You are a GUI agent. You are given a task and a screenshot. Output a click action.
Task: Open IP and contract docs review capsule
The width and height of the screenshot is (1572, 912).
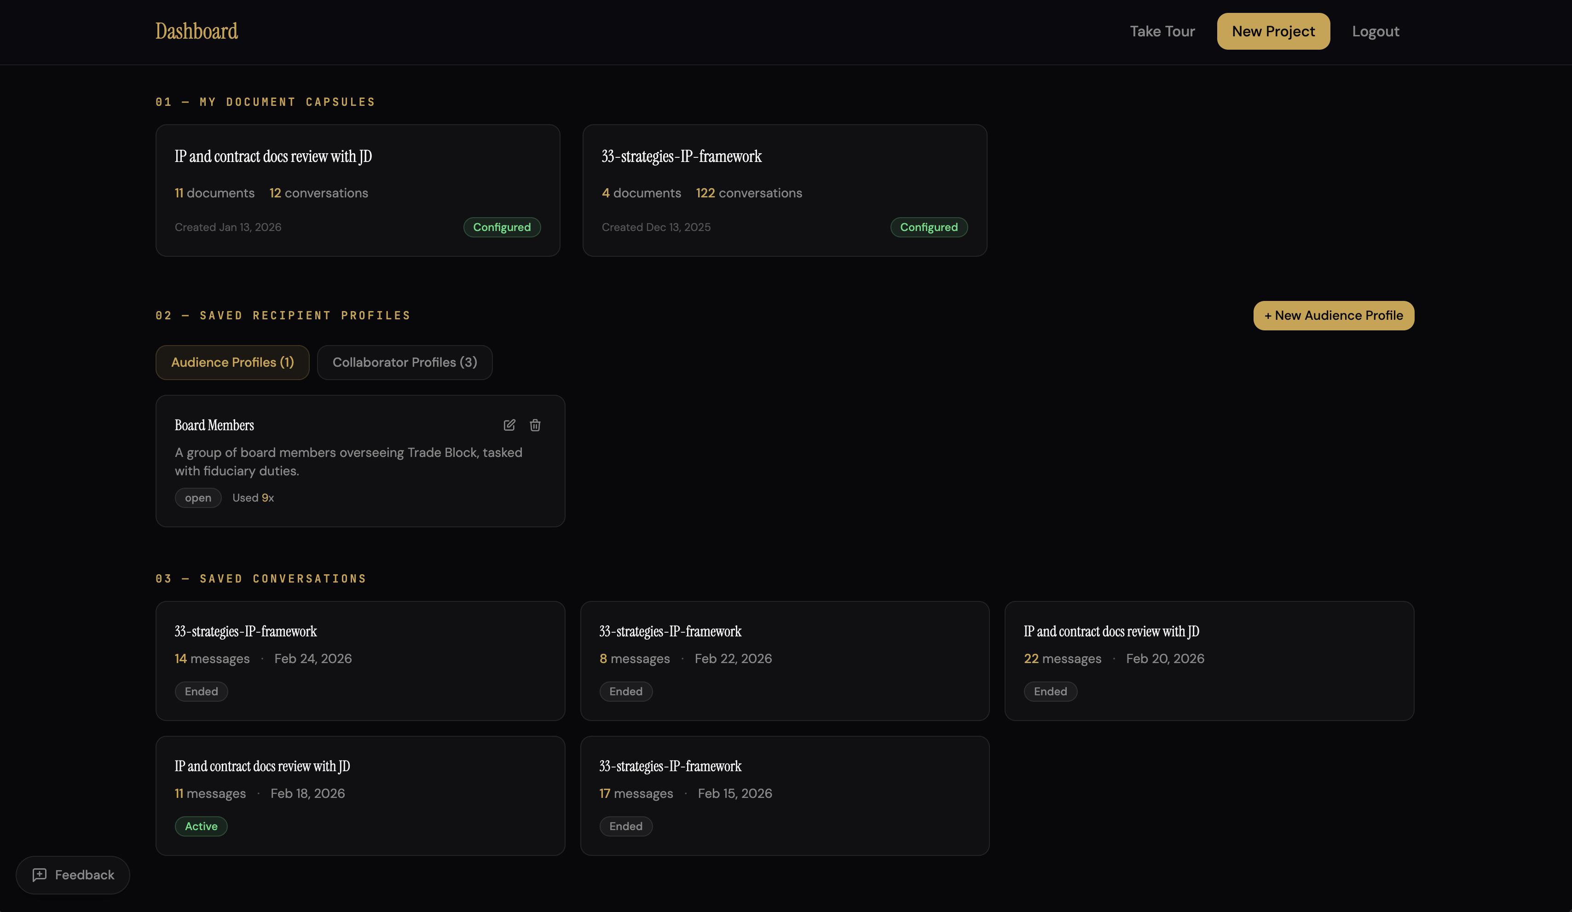pos(358,190)
